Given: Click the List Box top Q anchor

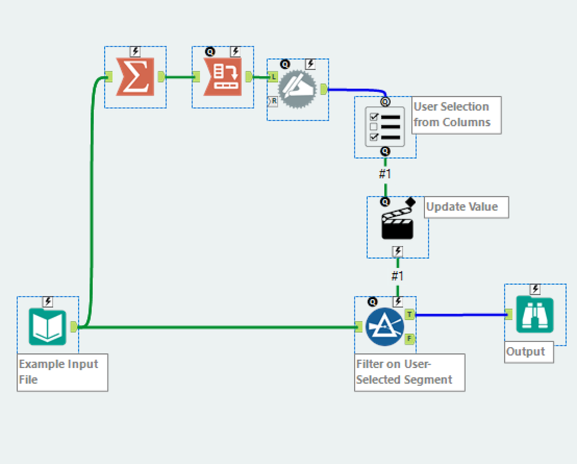Looking at the screenshot, I should click(x=385, y=101).
